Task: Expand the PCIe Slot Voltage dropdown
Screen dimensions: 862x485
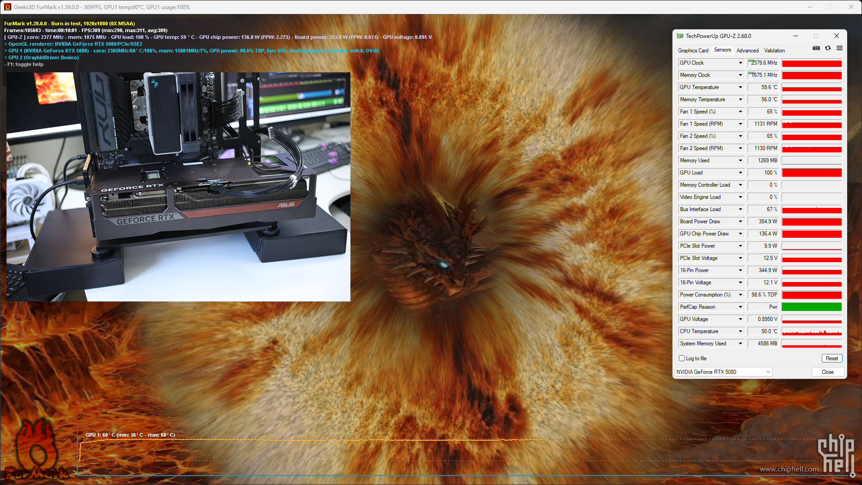Action: [740, 258]
